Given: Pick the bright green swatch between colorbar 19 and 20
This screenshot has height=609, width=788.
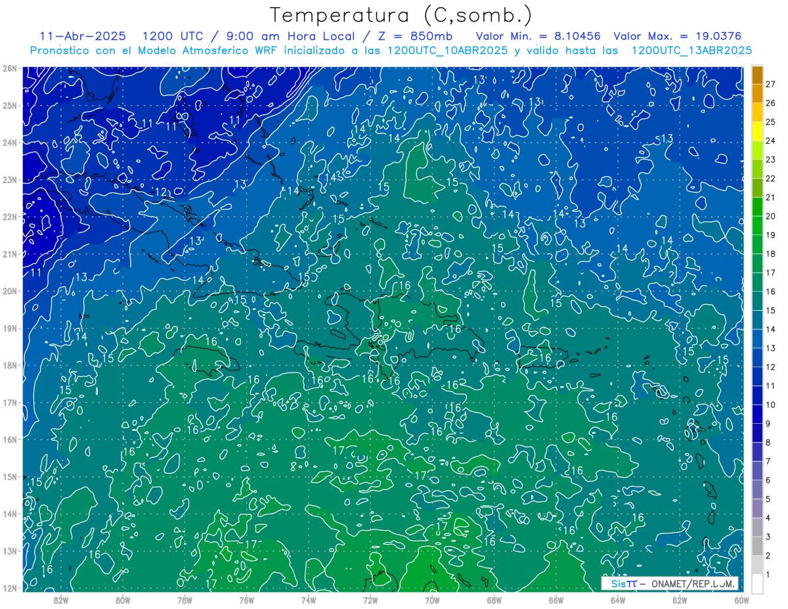Looking at the screenshot, I should click(x=757, y=225).
